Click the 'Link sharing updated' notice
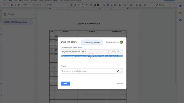Image resolution: width=184 pixels, height=103 pixels. tap(92, 42)
